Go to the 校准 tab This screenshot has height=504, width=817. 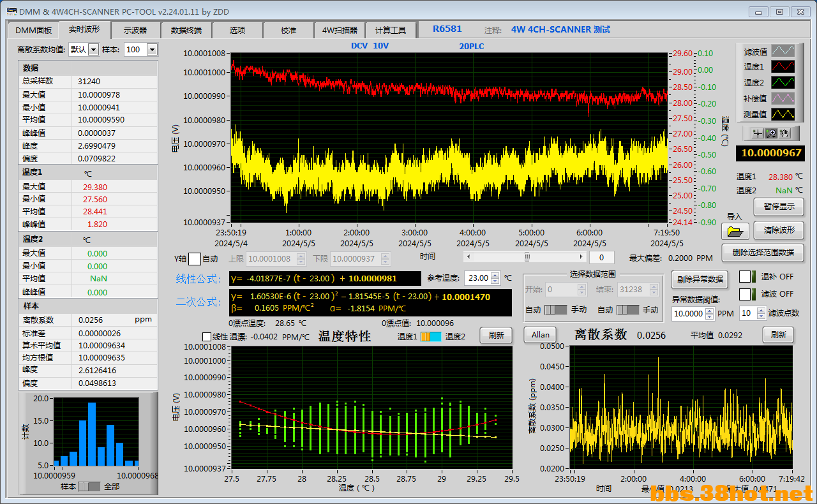289,30
